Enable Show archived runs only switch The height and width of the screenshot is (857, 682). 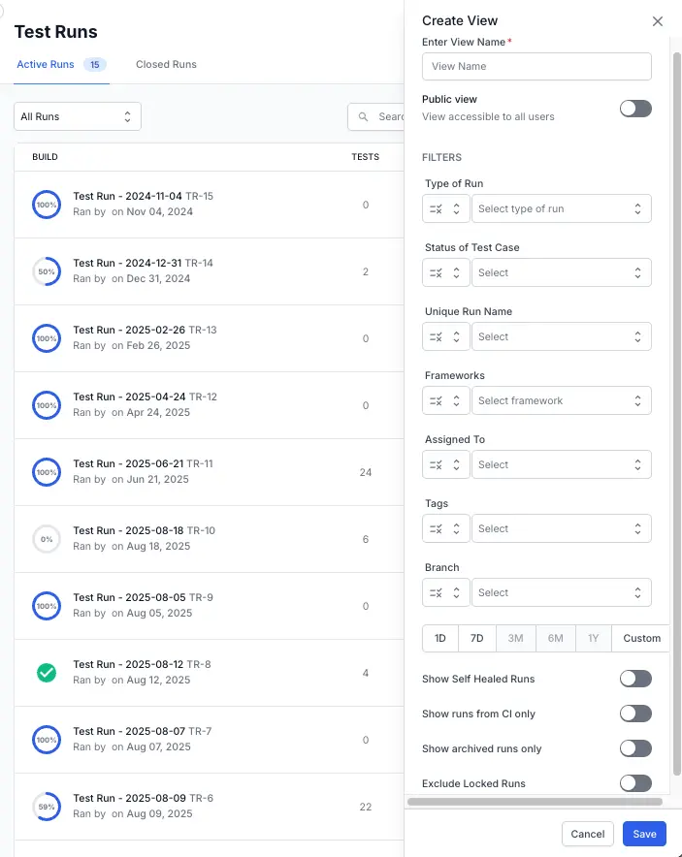(x=635, y=748)
